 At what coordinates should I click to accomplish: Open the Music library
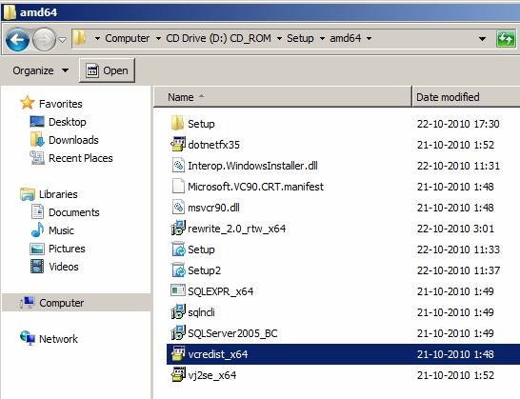pyautogui.click(x=61, y=230)
